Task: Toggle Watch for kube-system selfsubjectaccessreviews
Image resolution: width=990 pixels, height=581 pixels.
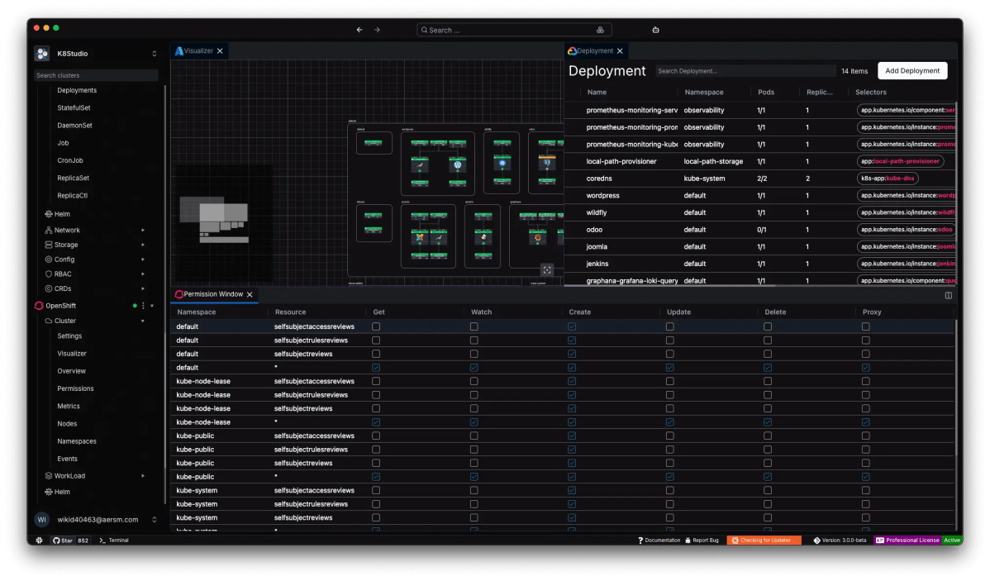Action: tap(474, 491)
